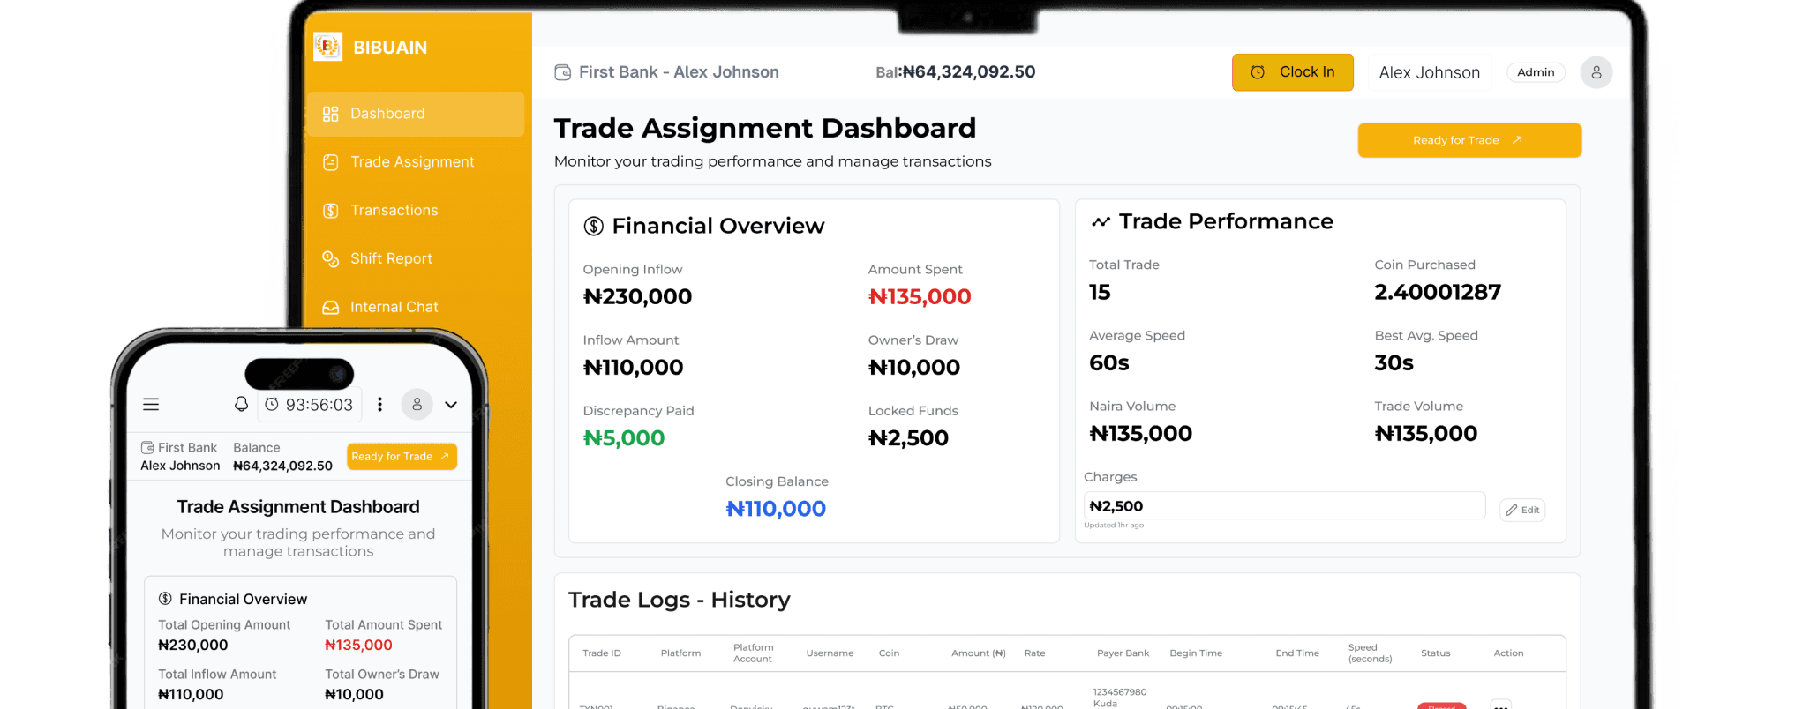Click the phone user avatar icon
The image size is (1818, 709).
[x=417, y=405]
